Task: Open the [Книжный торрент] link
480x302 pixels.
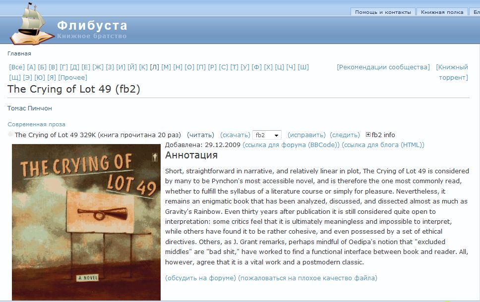Action: (x=452, y=72)
